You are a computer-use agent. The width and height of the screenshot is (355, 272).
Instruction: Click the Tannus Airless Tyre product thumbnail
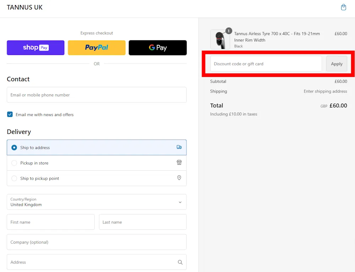[x=220, y=39]
